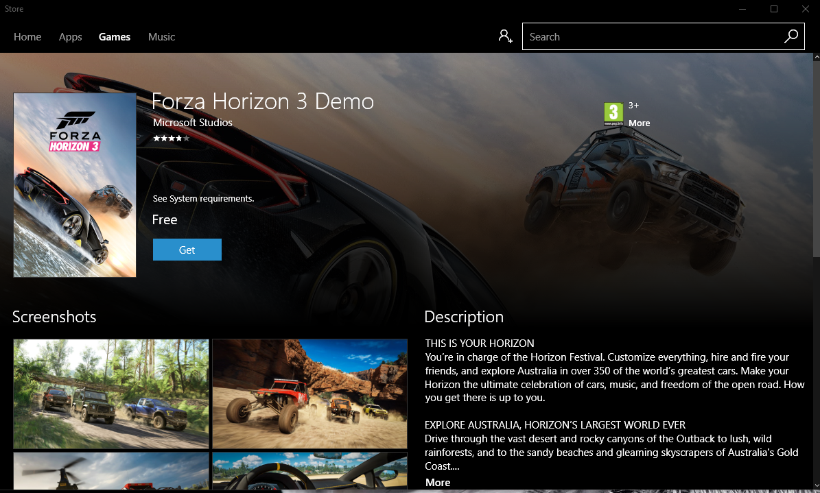Image resolution: width=820 pixels, height=493 pixels.
Task: Click the Get button
Action: click(x=187, y=250)
